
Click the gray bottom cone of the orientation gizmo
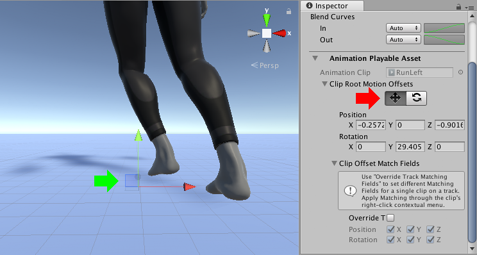click(267, 46)
